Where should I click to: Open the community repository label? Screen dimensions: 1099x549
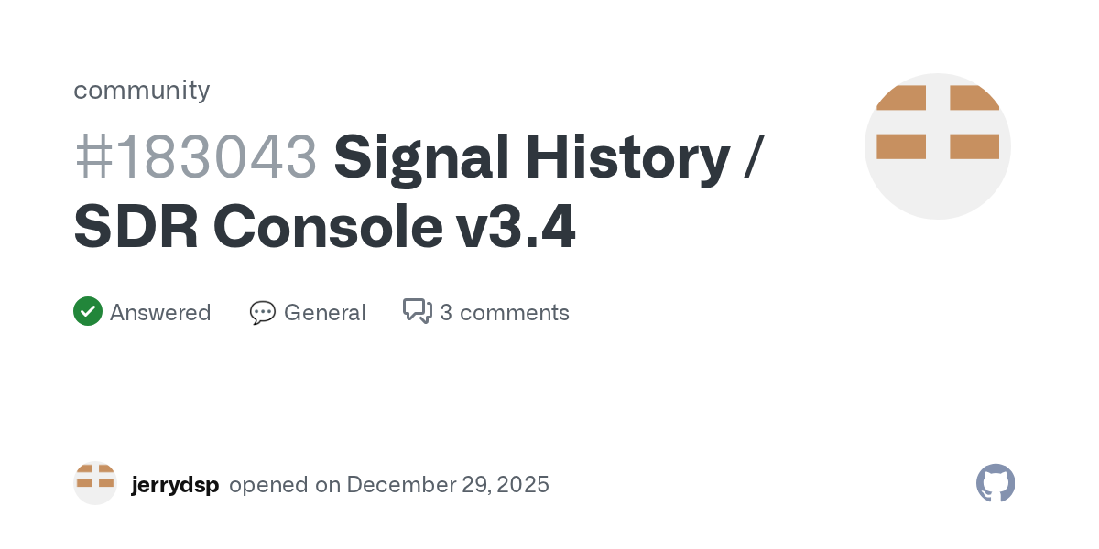(x=142, y=90)
